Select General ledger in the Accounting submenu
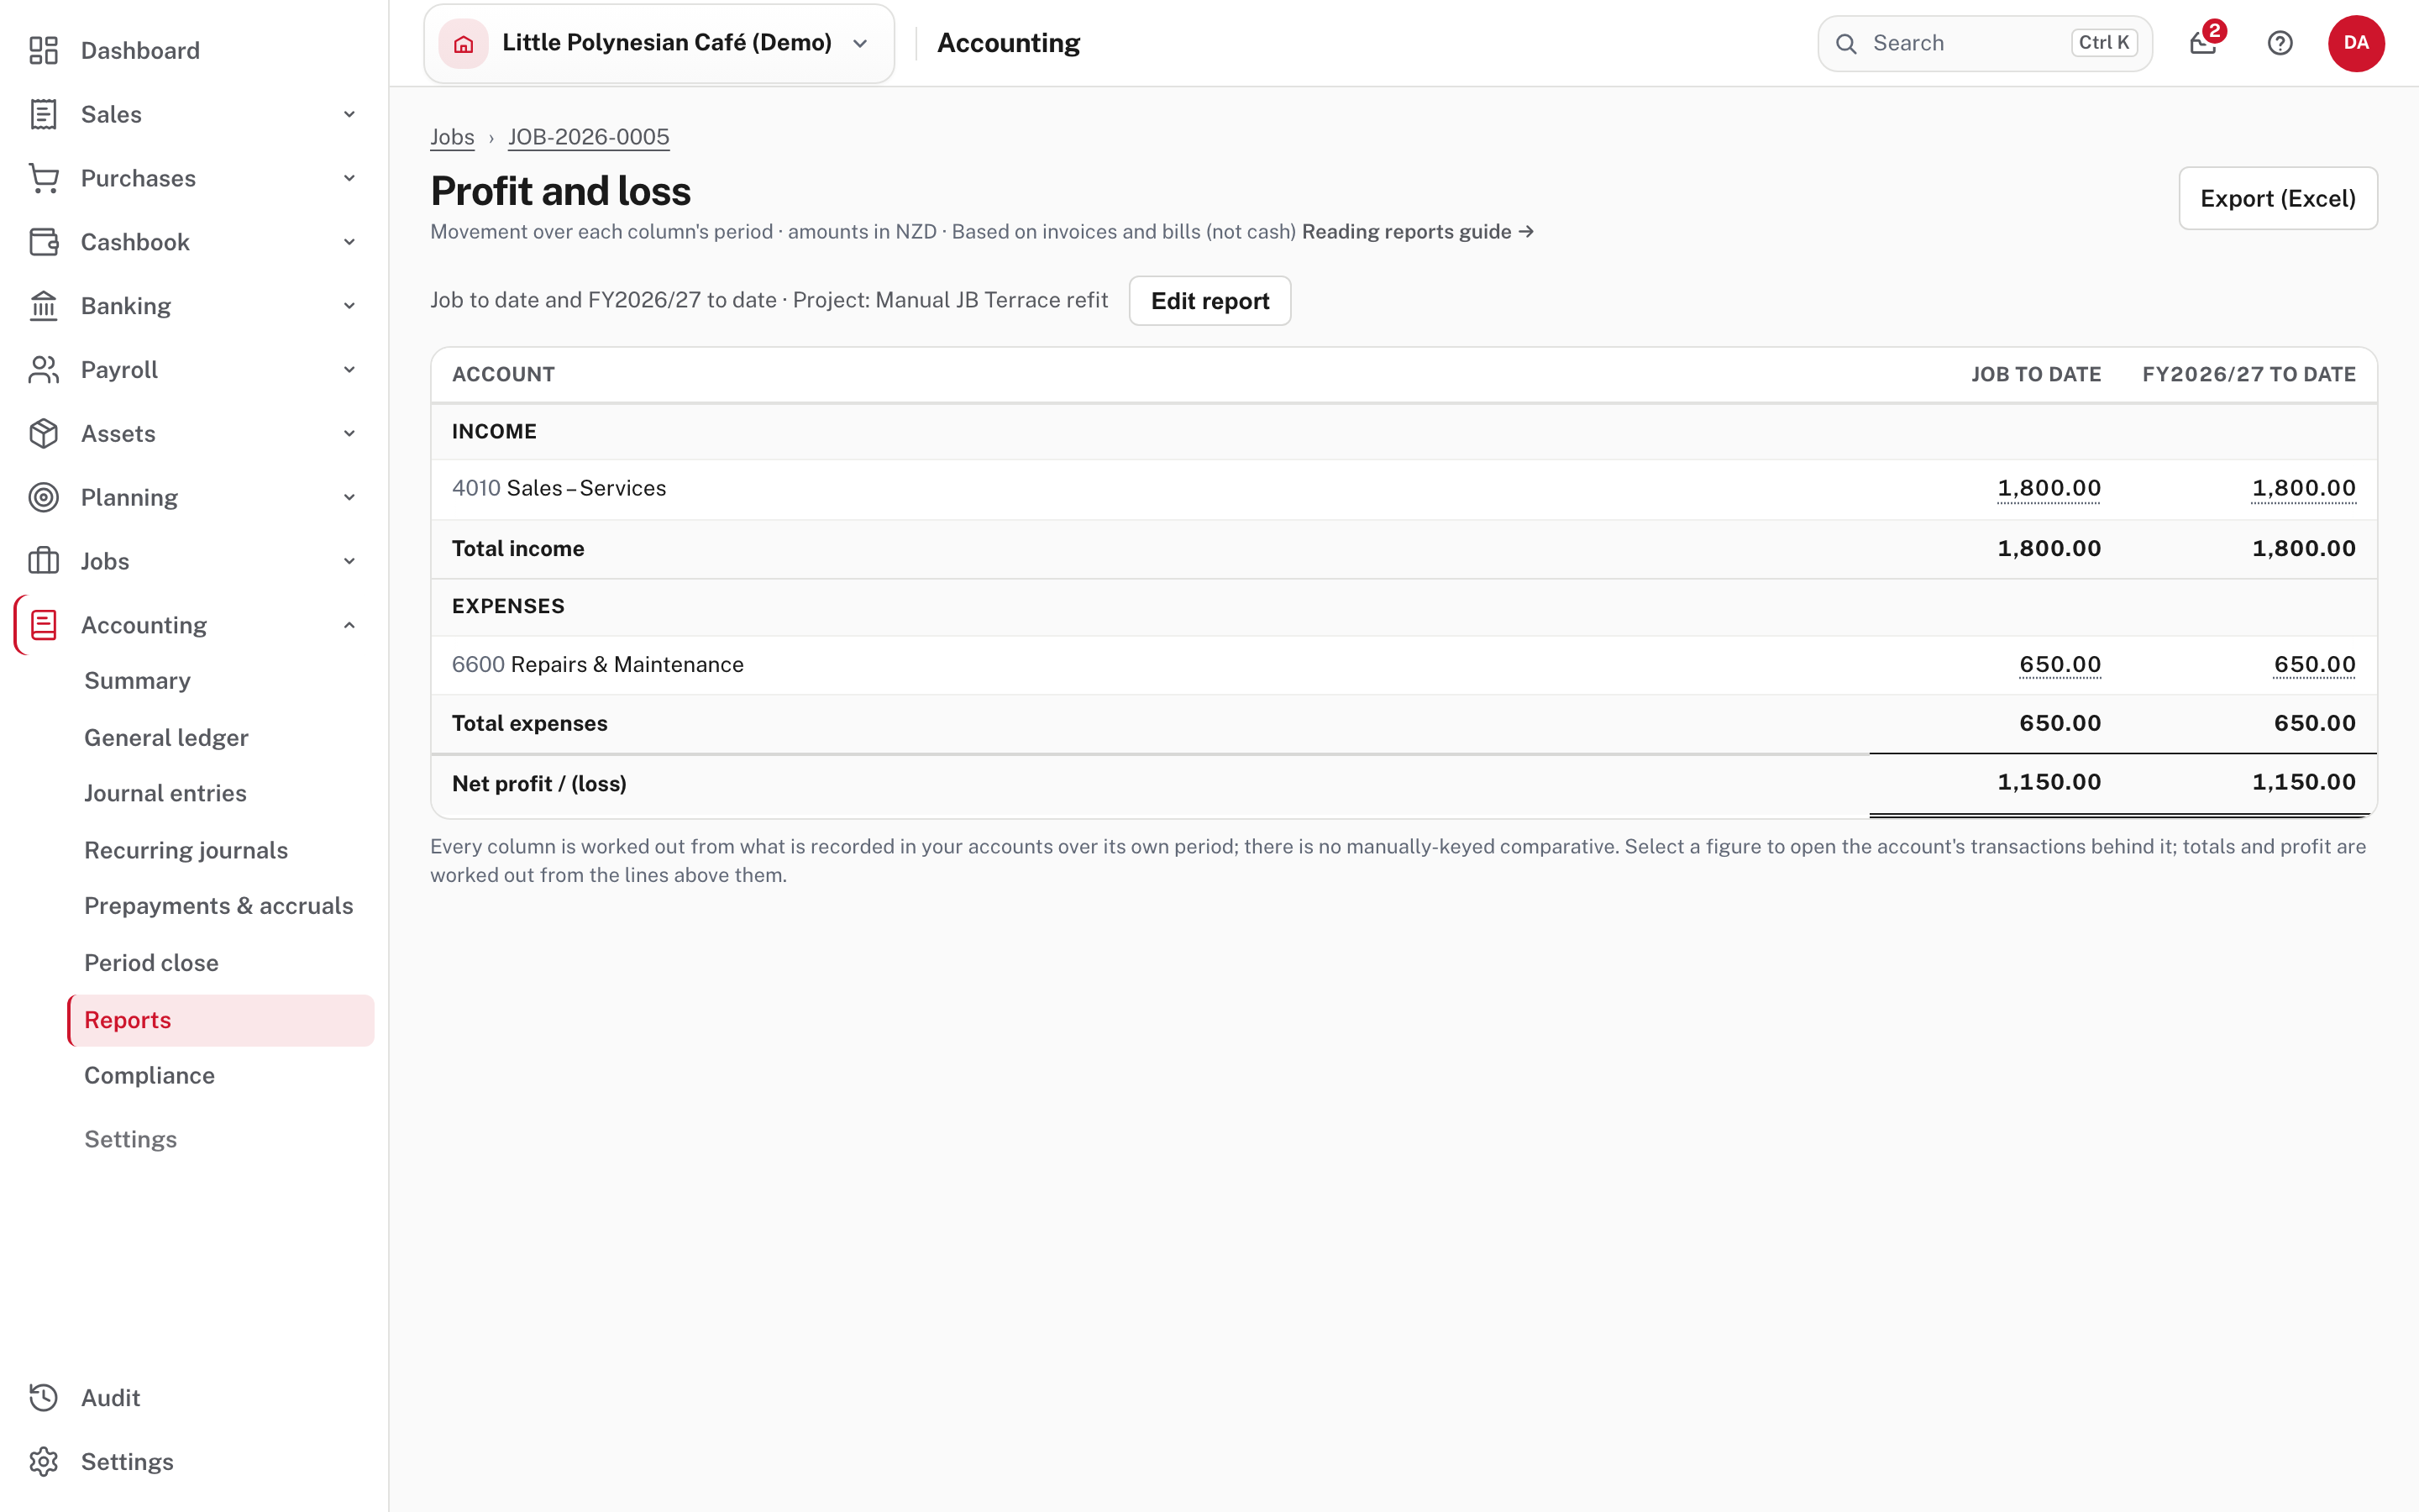The height and width of the screenshot is (1512, 2419). click(166, 737)
